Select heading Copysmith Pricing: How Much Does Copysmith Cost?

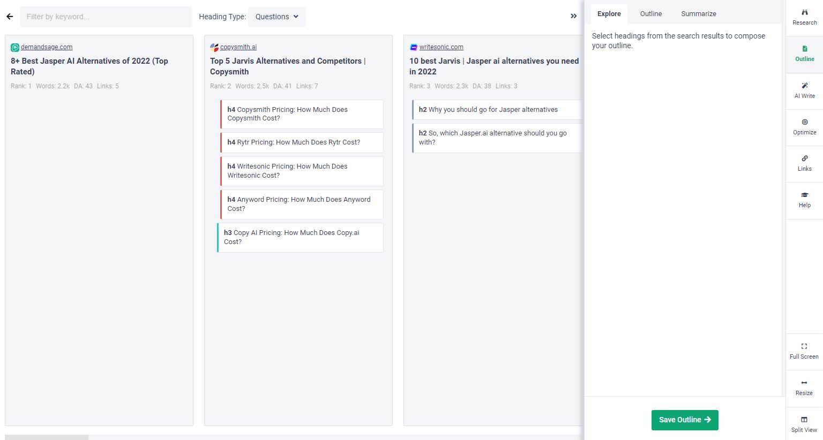[302, 114]
